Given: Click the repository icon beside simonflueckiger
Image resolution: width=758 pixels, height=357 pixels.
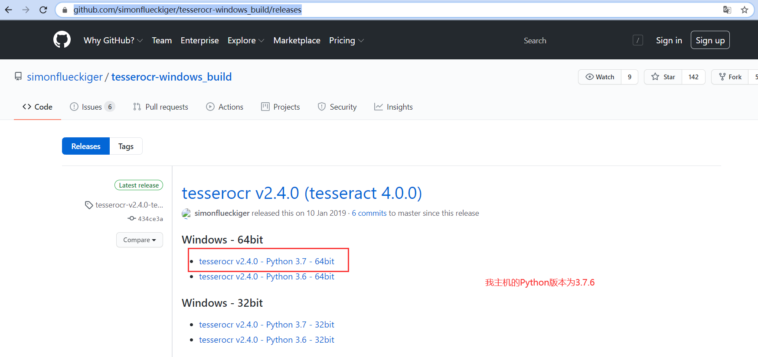Looking at the screenshot, I should click(x=18, y=77).
